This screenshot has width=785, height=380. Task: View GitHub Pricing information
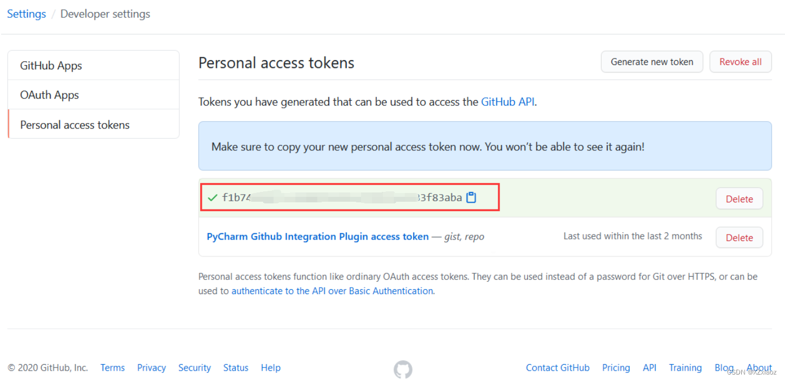coord(615,367)
